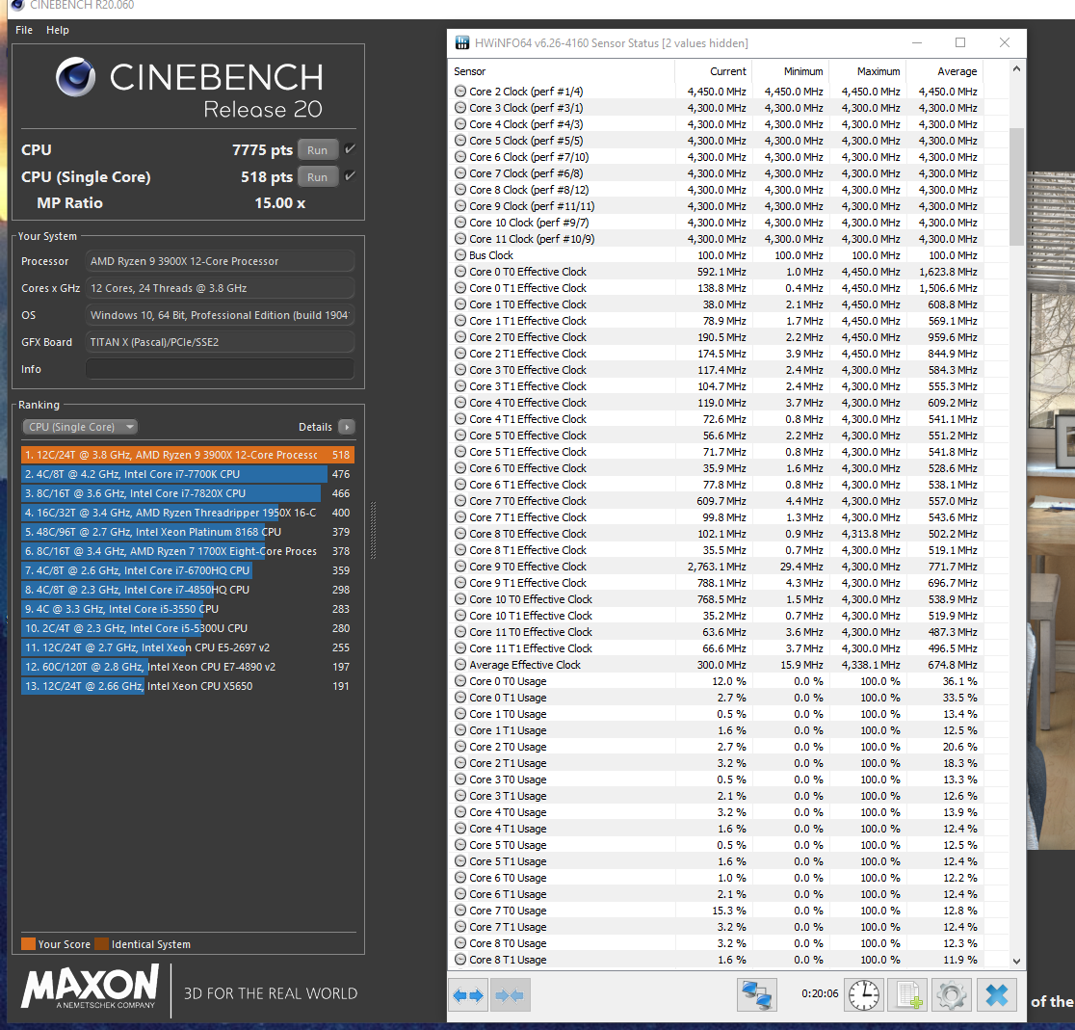Click Core 6 T1 Effective Clock sensor icon
1075x1030 pixels.
460,485
